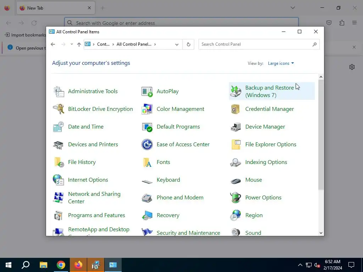Expand the chevron after Cont... breadcrumb
Image resolution: width=363 pixels, height=272 pixels.
click(x=113, y=44)
